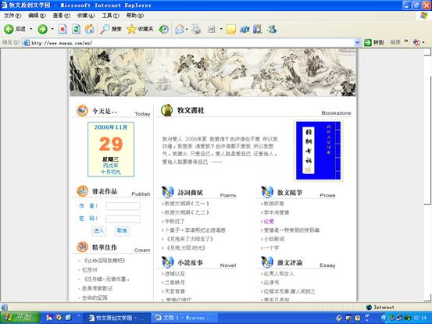Print the page using the printer icon
This screenshot has height=324, width=432.
(x=196, y=29)
